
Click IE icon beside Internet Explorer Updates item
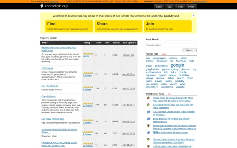149,133
